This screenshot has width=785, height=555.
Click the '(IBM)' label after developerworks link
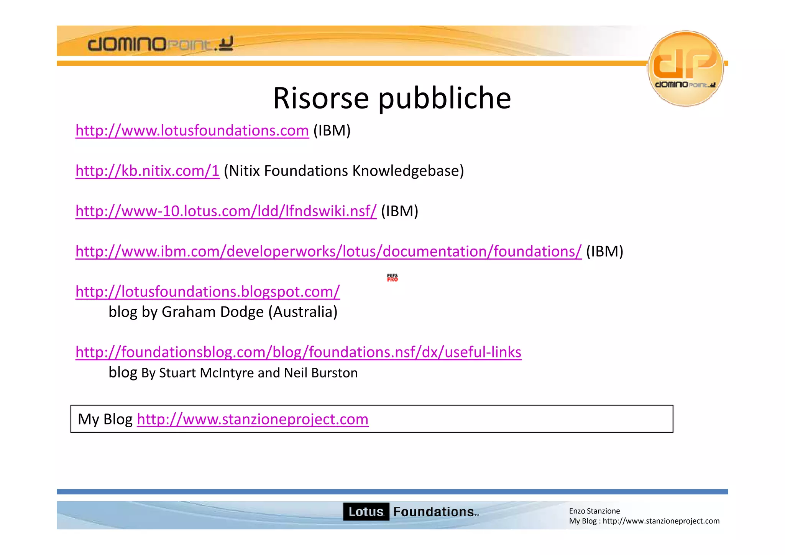[x=604, y=252]
